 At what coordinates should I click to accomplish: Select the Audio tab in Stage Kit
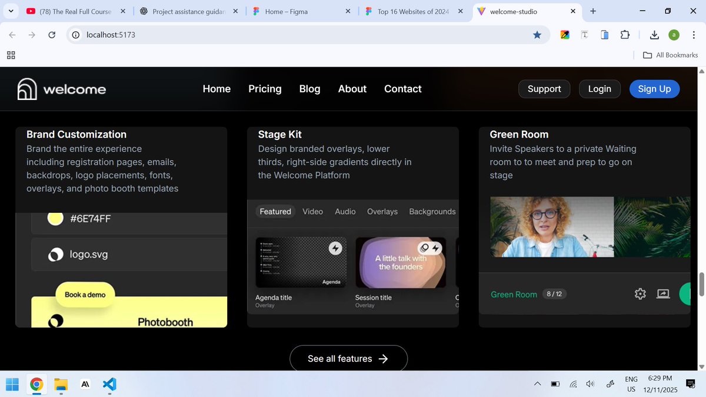point(345,211)
